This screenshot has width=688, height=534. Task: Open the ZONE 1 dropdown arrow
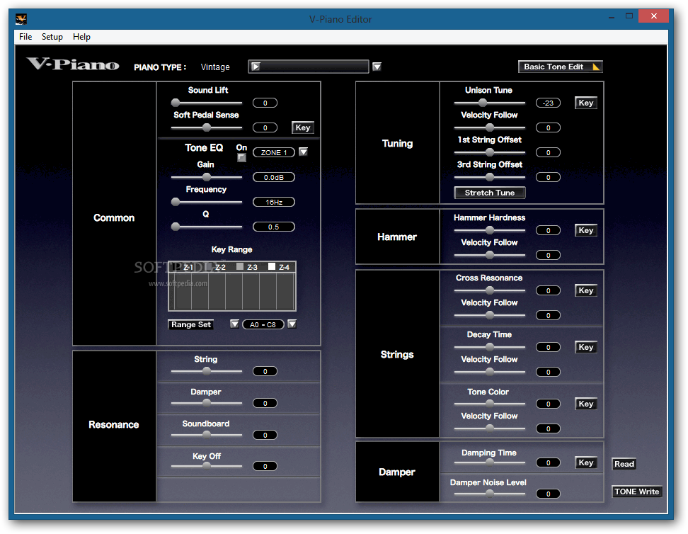pyautogui.click(x=303, y=152)
